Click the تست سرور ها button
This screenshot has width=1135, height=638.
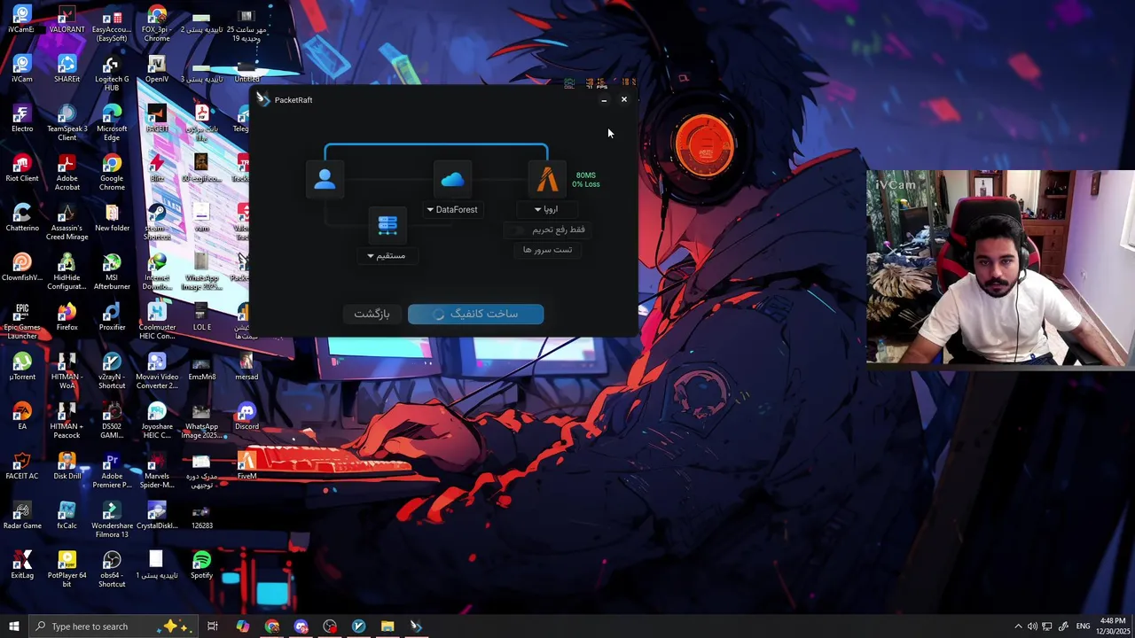[x=547, y=250]
